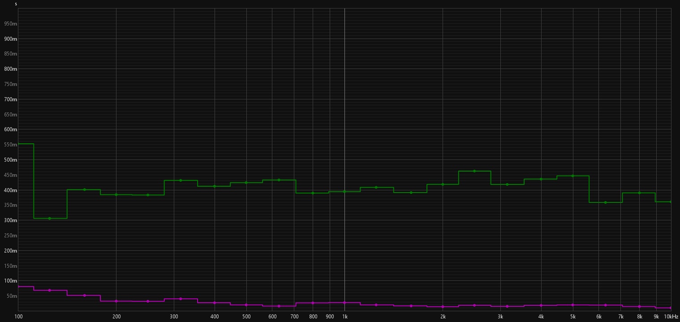680x322 pixels.
Task: Click the green data point above 800
Action: coord(313,193)
